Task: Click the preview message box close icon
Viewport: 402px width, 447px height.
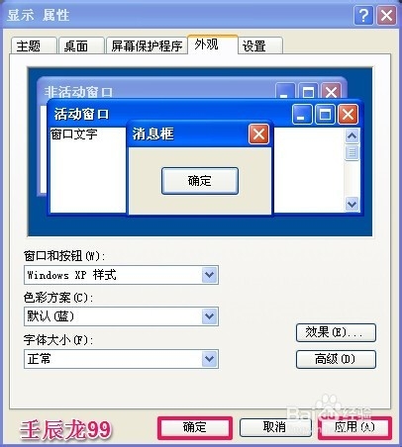Action: (x=258, y=134)
